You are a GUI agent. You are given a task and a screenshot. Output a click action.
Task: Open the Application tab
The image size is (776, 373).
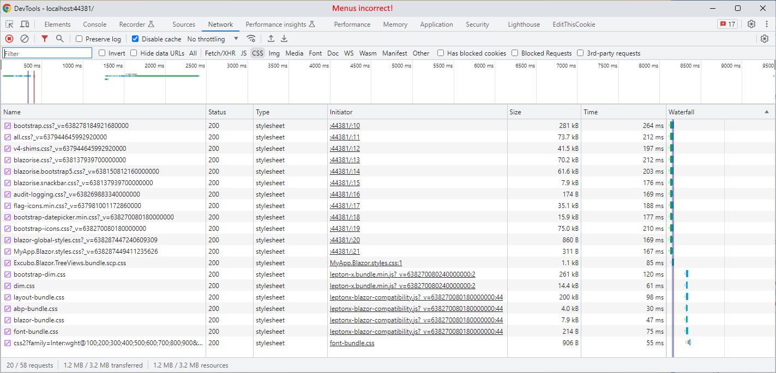tap(436, 25)
